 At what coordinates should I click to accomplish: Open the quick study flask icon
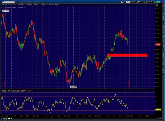[x=122, y=2]
